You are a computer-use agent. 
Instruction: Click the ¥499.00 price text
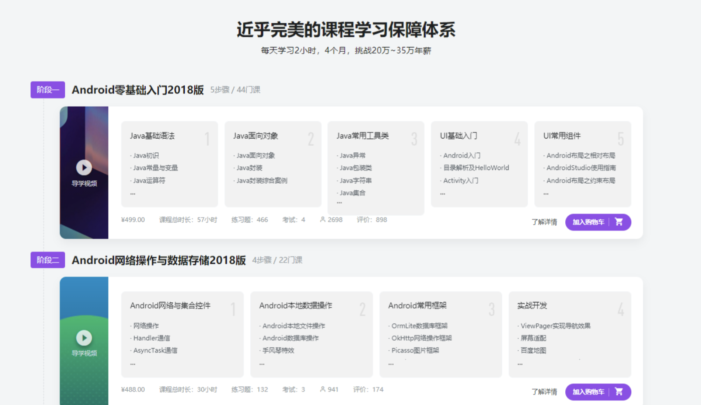pos(133,219)
